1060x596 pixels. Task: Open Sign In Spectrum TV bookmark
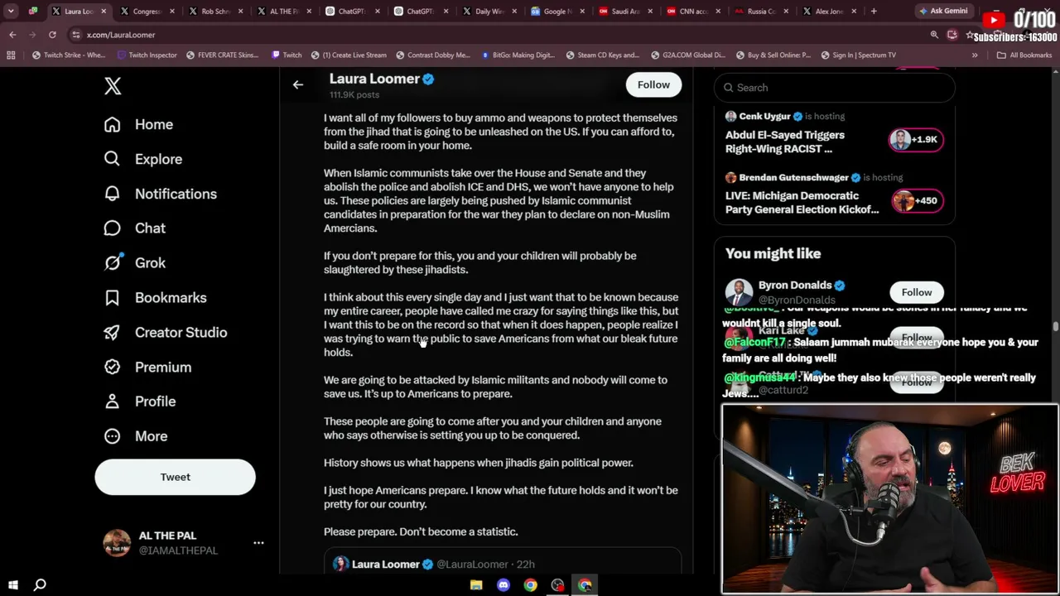click(858, 55)
